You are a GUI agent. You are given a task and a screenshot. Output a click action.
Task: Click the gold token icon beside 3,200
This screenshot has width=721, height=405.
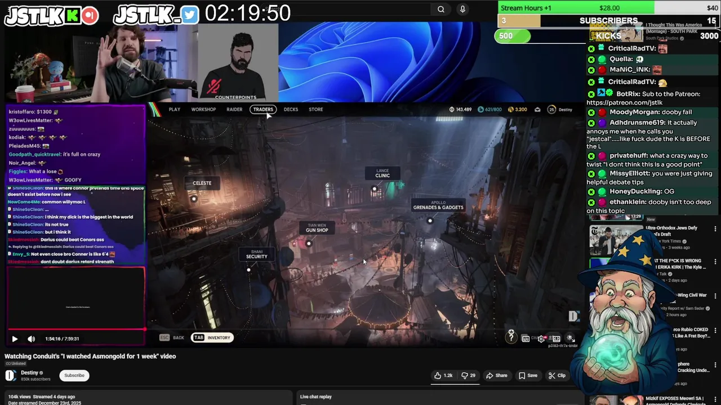pos(511,109)
